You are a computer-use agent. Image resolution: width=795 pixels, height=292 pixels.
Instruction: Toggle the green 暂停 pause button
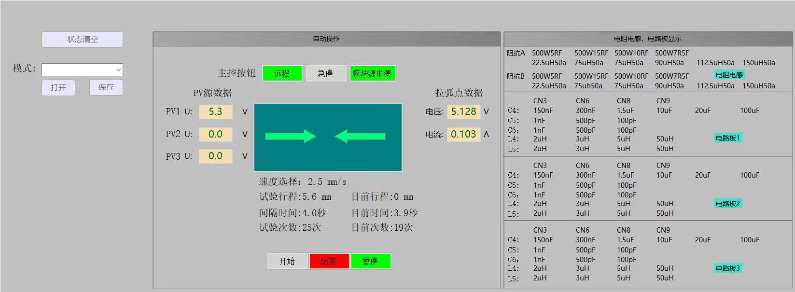point(370,261)
